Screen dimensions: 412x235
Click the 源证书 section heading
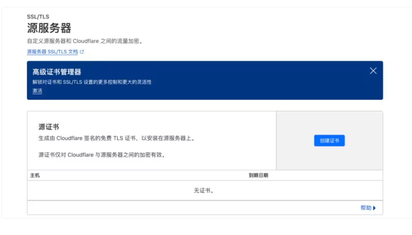tap(48, 127)
